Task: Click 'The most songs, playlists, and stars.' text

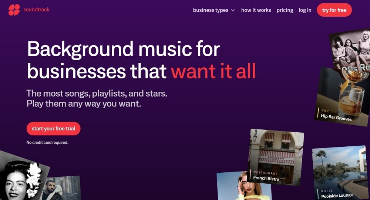Action: (x=97, y=94)
